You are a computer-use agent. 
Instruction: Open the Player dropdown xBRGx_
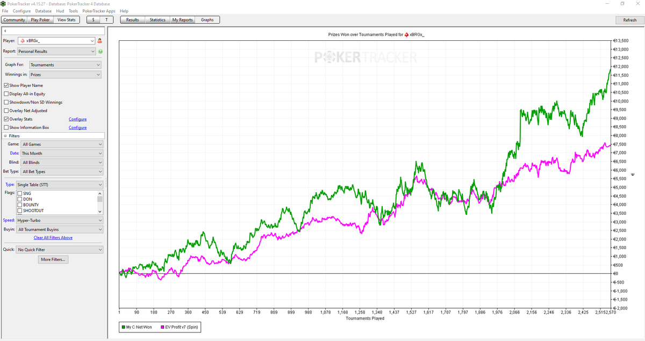56,41
